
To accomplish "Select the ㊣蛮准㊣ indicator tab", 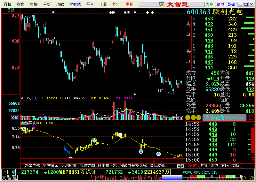I will [x=33, y=166].
